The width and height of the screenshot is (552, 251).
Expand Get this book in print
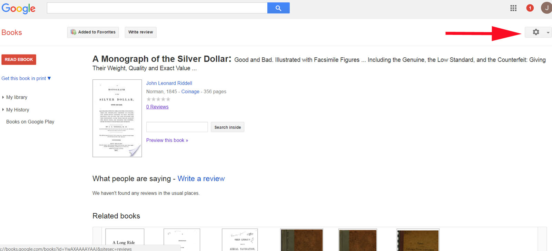click(x=26, y=78)
